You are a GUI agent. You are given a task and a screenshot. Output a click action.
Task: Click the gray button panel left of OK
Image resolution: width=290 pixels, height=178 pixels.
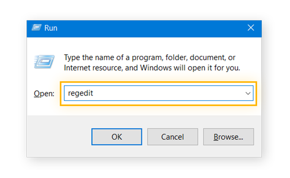pyautogui.click(x=59, y=137)
